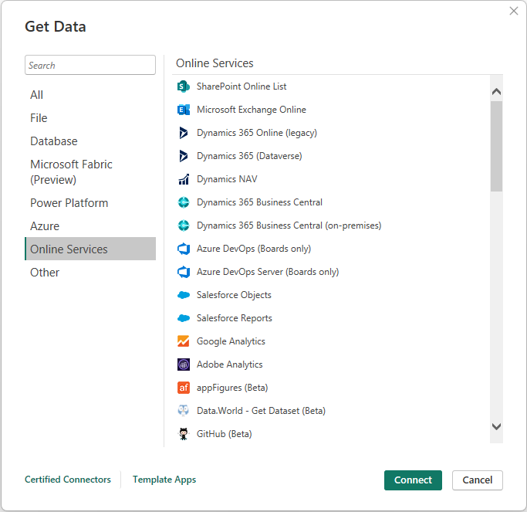This screenshot has width=527, height=512.
Task: Select the Google Analytics icon
Action: pyautogui.click(x=184, y=341)
